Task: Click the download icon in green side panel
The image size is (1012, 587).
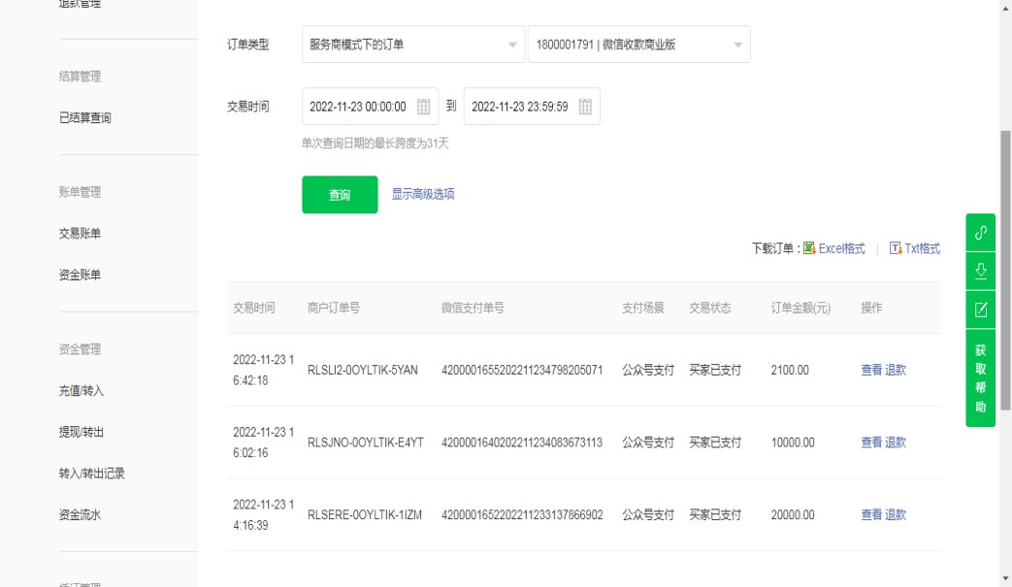Action: point(980,271)
